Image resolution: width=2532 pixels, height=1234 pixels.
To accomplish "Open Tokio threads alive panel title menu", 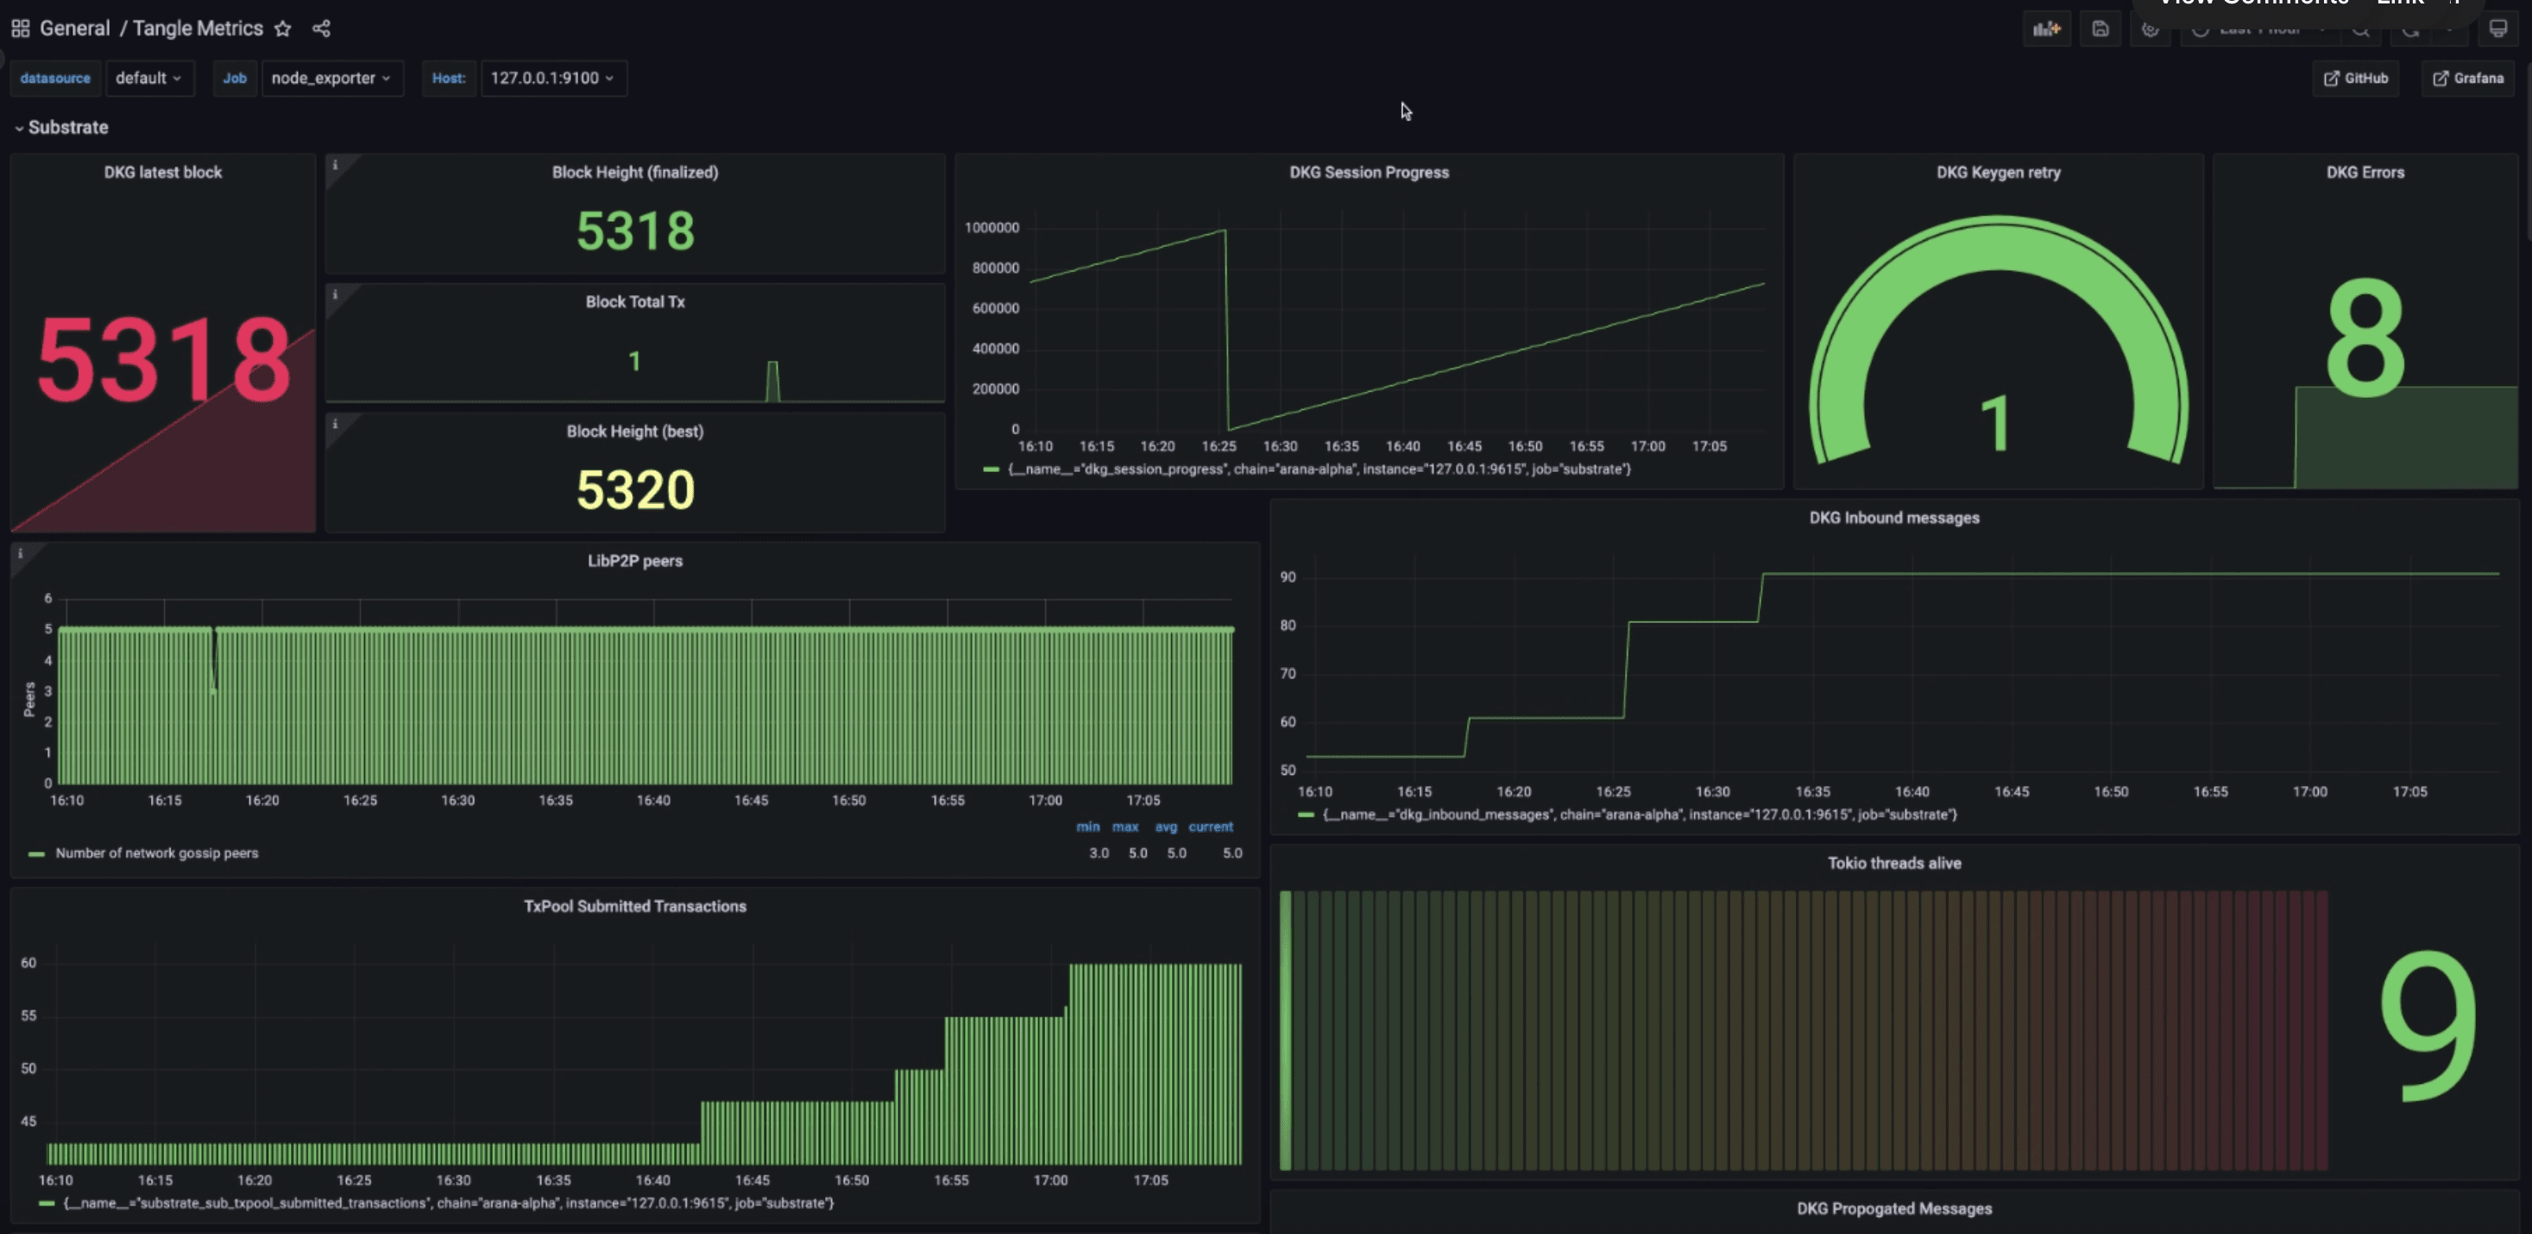I will (1894, 864).
